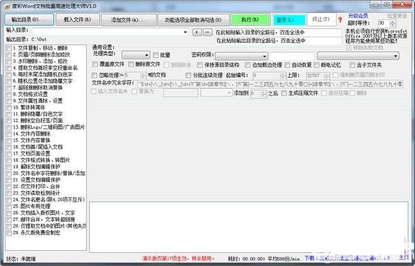Adjust the 超时等待 spinner arrows

393,23
